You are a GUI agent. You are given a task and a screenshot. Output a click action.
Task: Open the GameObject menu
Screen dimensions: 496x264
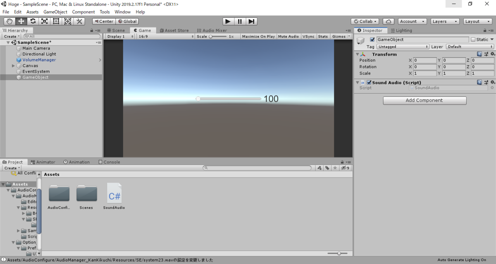click(55, 12)
